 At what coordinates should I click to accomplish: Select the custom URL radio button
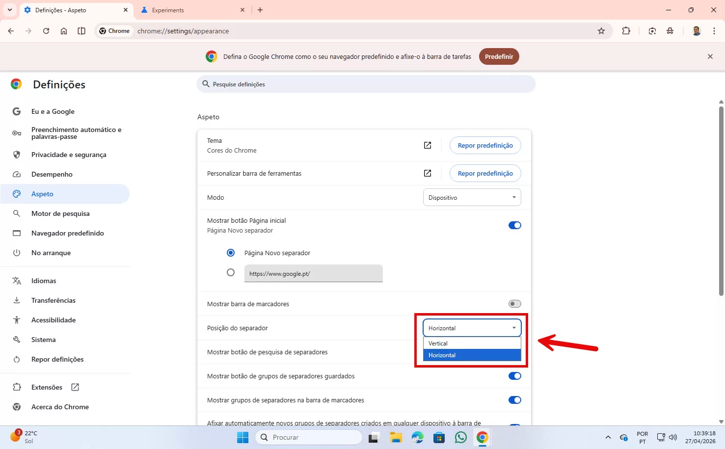pyautogui.click(x=231, y=272)
